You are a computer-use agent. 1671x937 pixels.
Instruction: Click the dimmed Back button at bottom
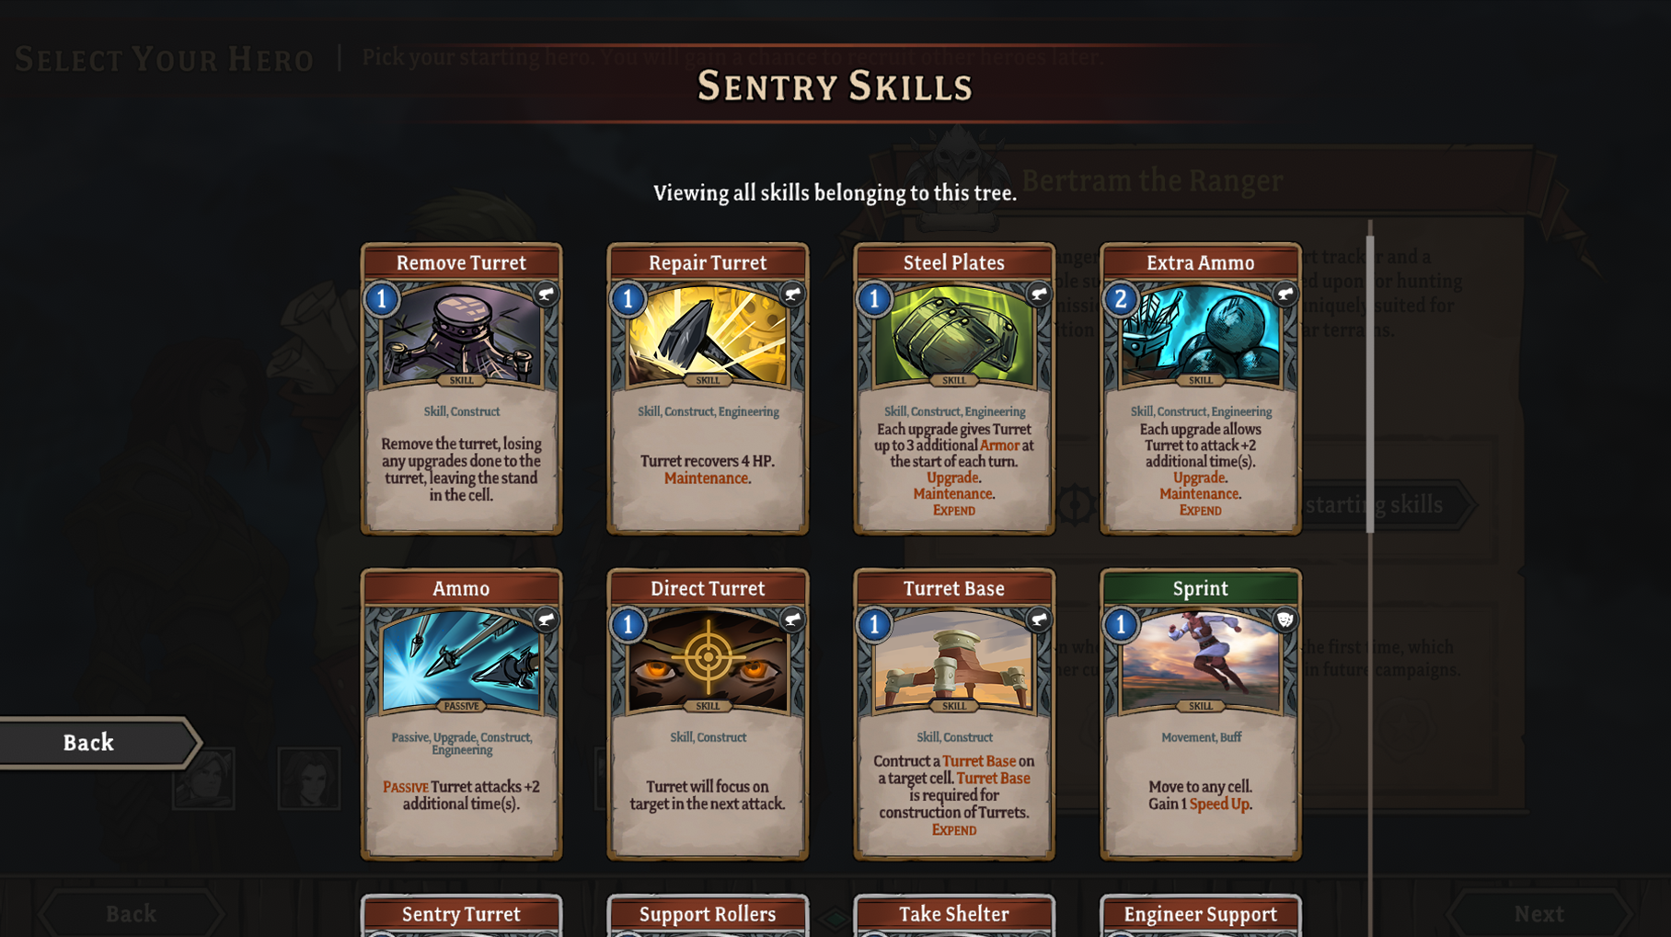[x=132, y=914]
